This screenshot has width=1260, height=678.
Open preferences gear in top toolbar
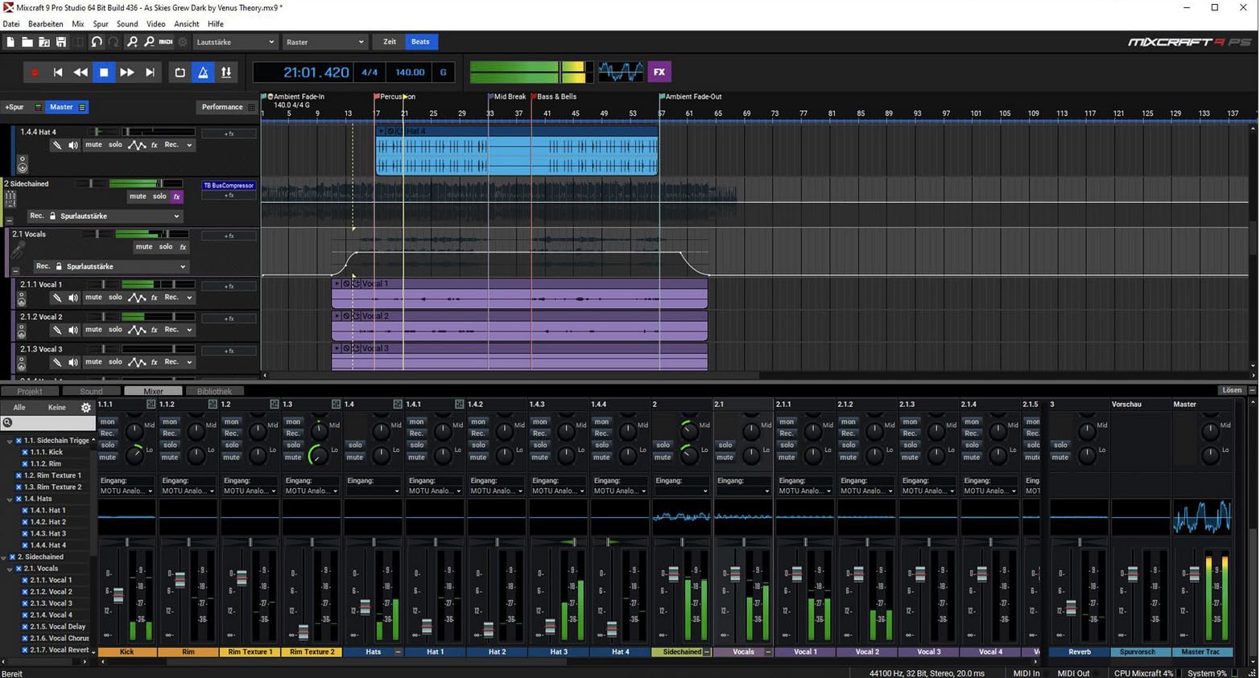[183, 42]
